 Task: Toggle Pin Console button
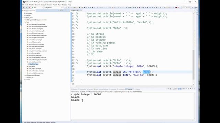click(183, 89)
